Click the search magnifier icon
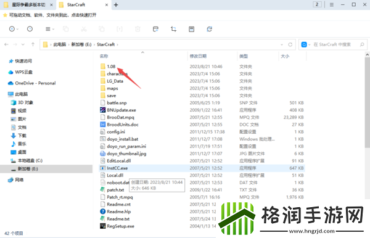This screenshot has height=238, width=370. click(362, 44)
